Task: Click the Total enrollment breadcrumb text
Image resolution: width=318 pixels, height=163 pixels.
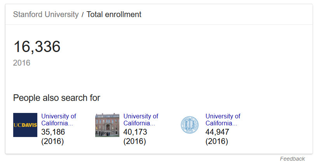Action: 114,15
